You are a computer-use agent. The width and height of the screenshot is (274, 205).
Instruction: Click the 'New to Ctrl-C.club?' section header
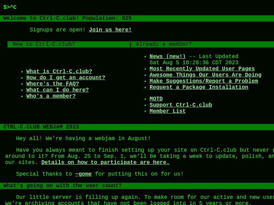pos(69,44)
